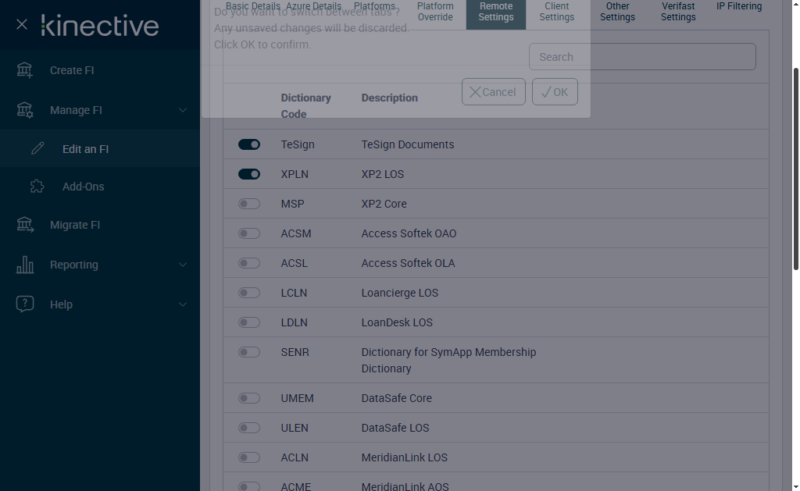Turn off the XPLN toggle switch
The image size is (800, 491).
click(249, 174)
